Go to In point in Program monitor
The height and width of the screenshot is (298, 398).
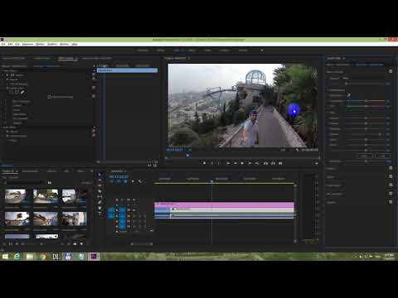tap(228, 163)
